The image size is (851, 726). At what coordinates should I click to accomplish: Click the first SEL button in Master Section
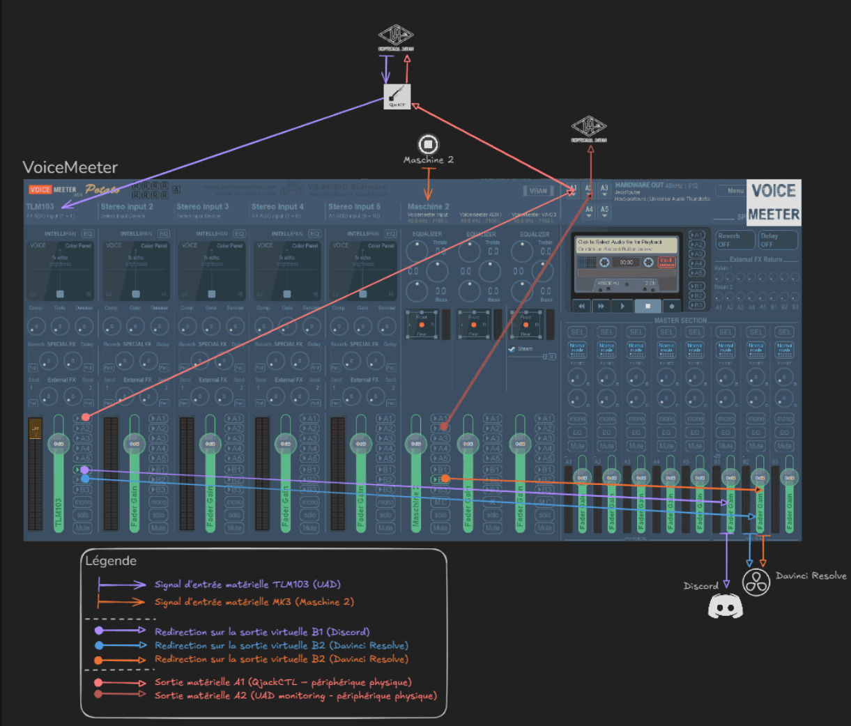pos(577,332)
